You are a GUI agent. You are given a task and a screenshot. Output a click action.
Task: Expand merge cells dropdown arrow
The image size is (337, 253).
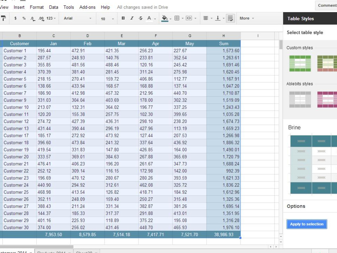(195, 19)
